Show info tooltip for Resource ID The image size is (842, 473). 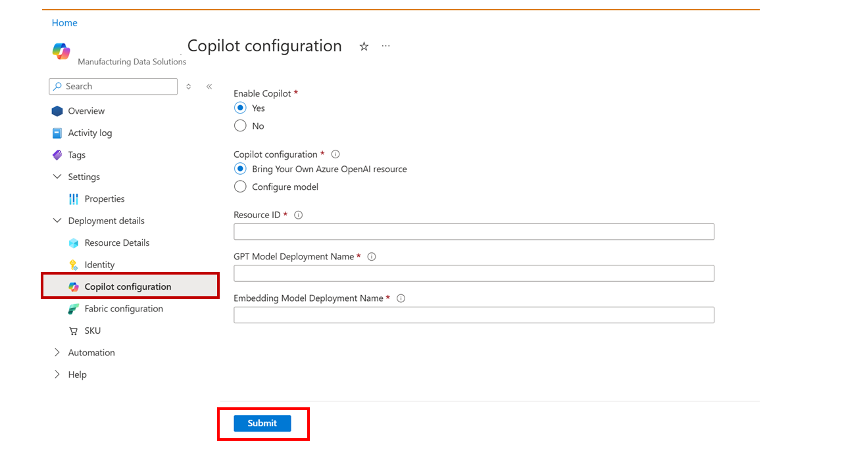299,215
